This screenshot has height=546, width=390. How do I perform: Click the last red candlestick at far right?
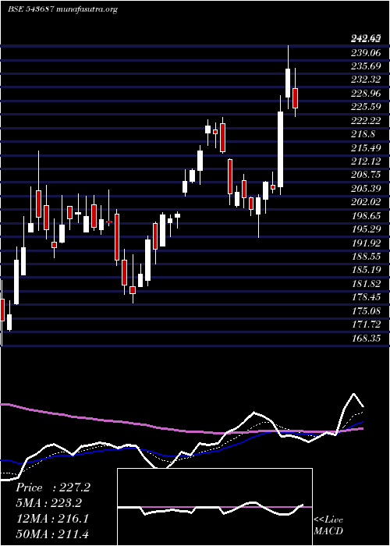point(295,98)
